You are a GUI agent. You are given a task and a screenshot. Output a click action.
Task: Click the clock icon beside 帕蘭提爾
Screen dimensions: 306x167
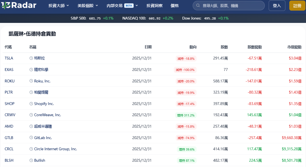click(31, 92)
